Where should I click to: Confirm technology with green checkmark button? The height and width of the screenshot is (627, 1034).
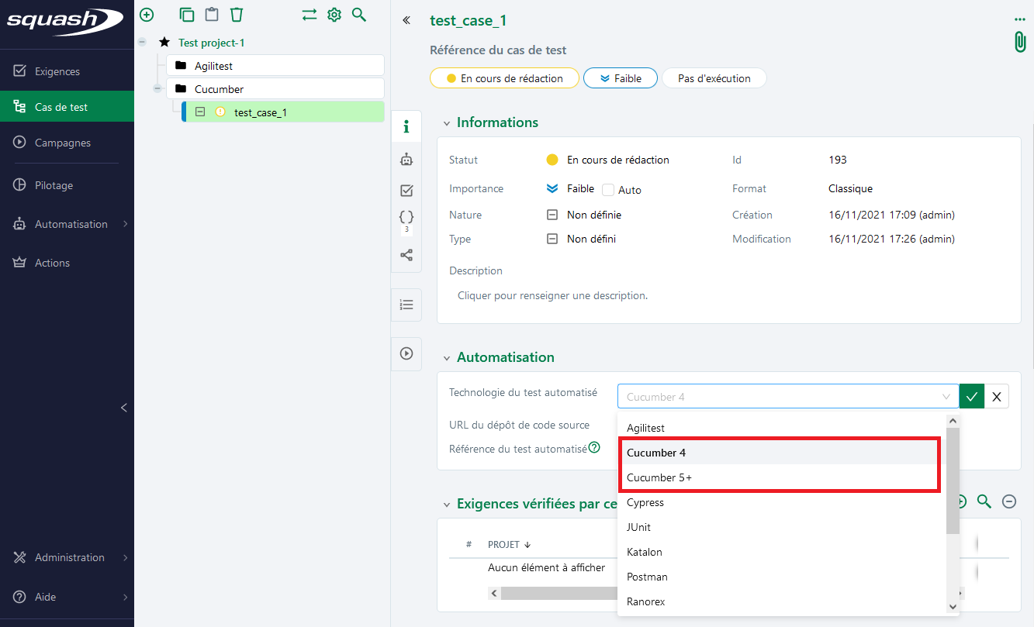[971, 397]
